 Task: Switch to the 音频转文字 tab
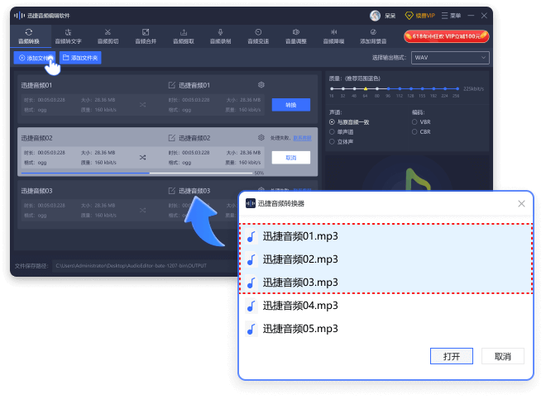point(68,36)
